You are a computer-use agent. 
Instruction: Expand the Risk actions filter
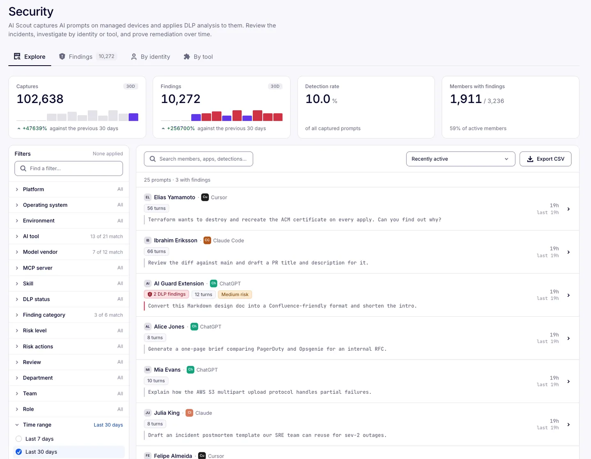click(69, 347)
